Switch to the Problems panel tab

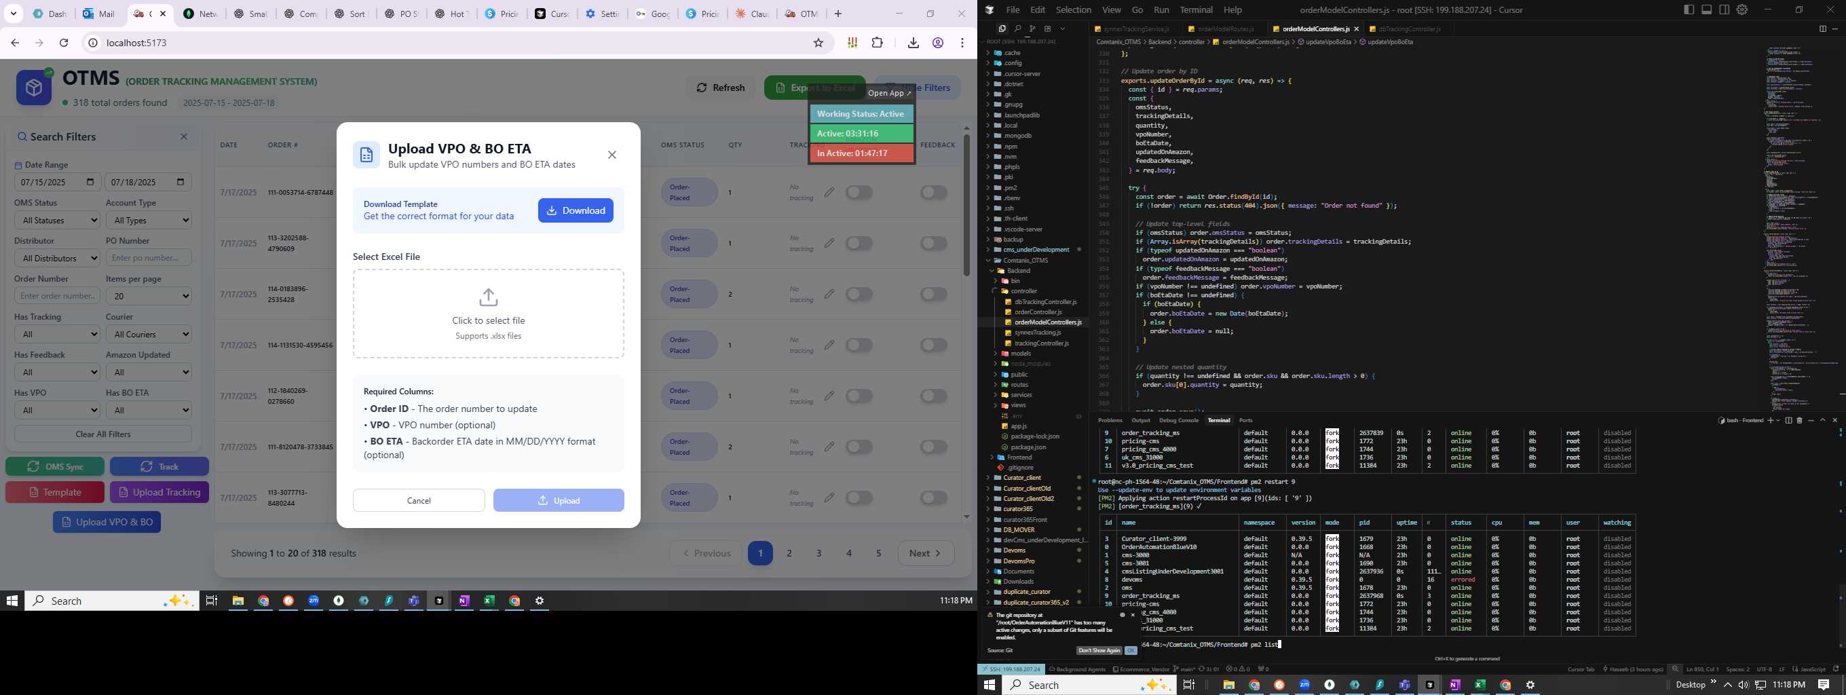(1110, 420)
